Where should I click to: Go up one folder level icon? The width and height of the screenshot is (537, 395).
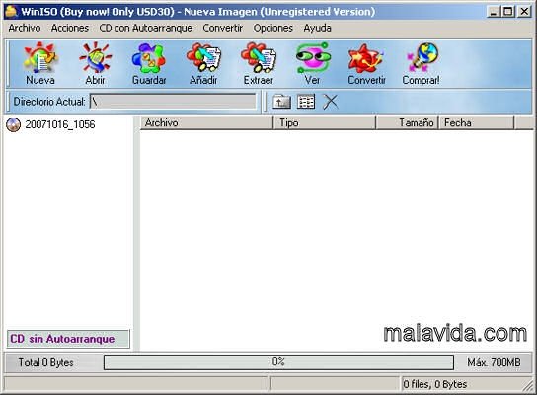point(281,102)
